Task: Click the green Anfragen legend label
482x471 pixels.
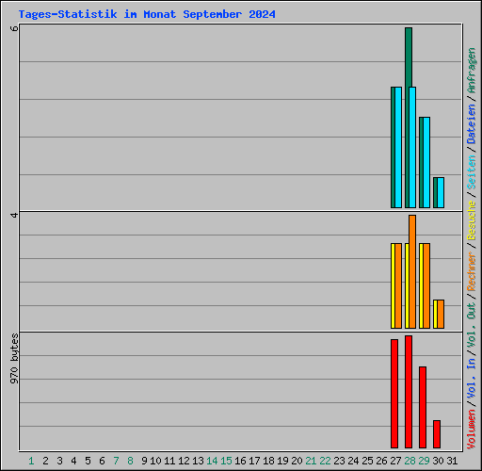Action: [472, 71]
